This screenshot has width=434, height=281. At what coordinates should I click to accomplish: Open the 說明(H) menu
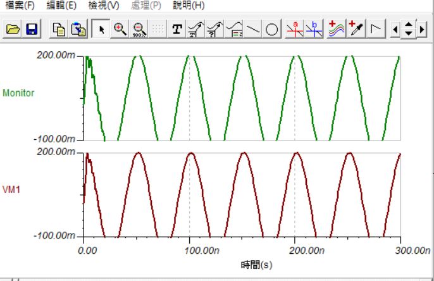[189, 5]
